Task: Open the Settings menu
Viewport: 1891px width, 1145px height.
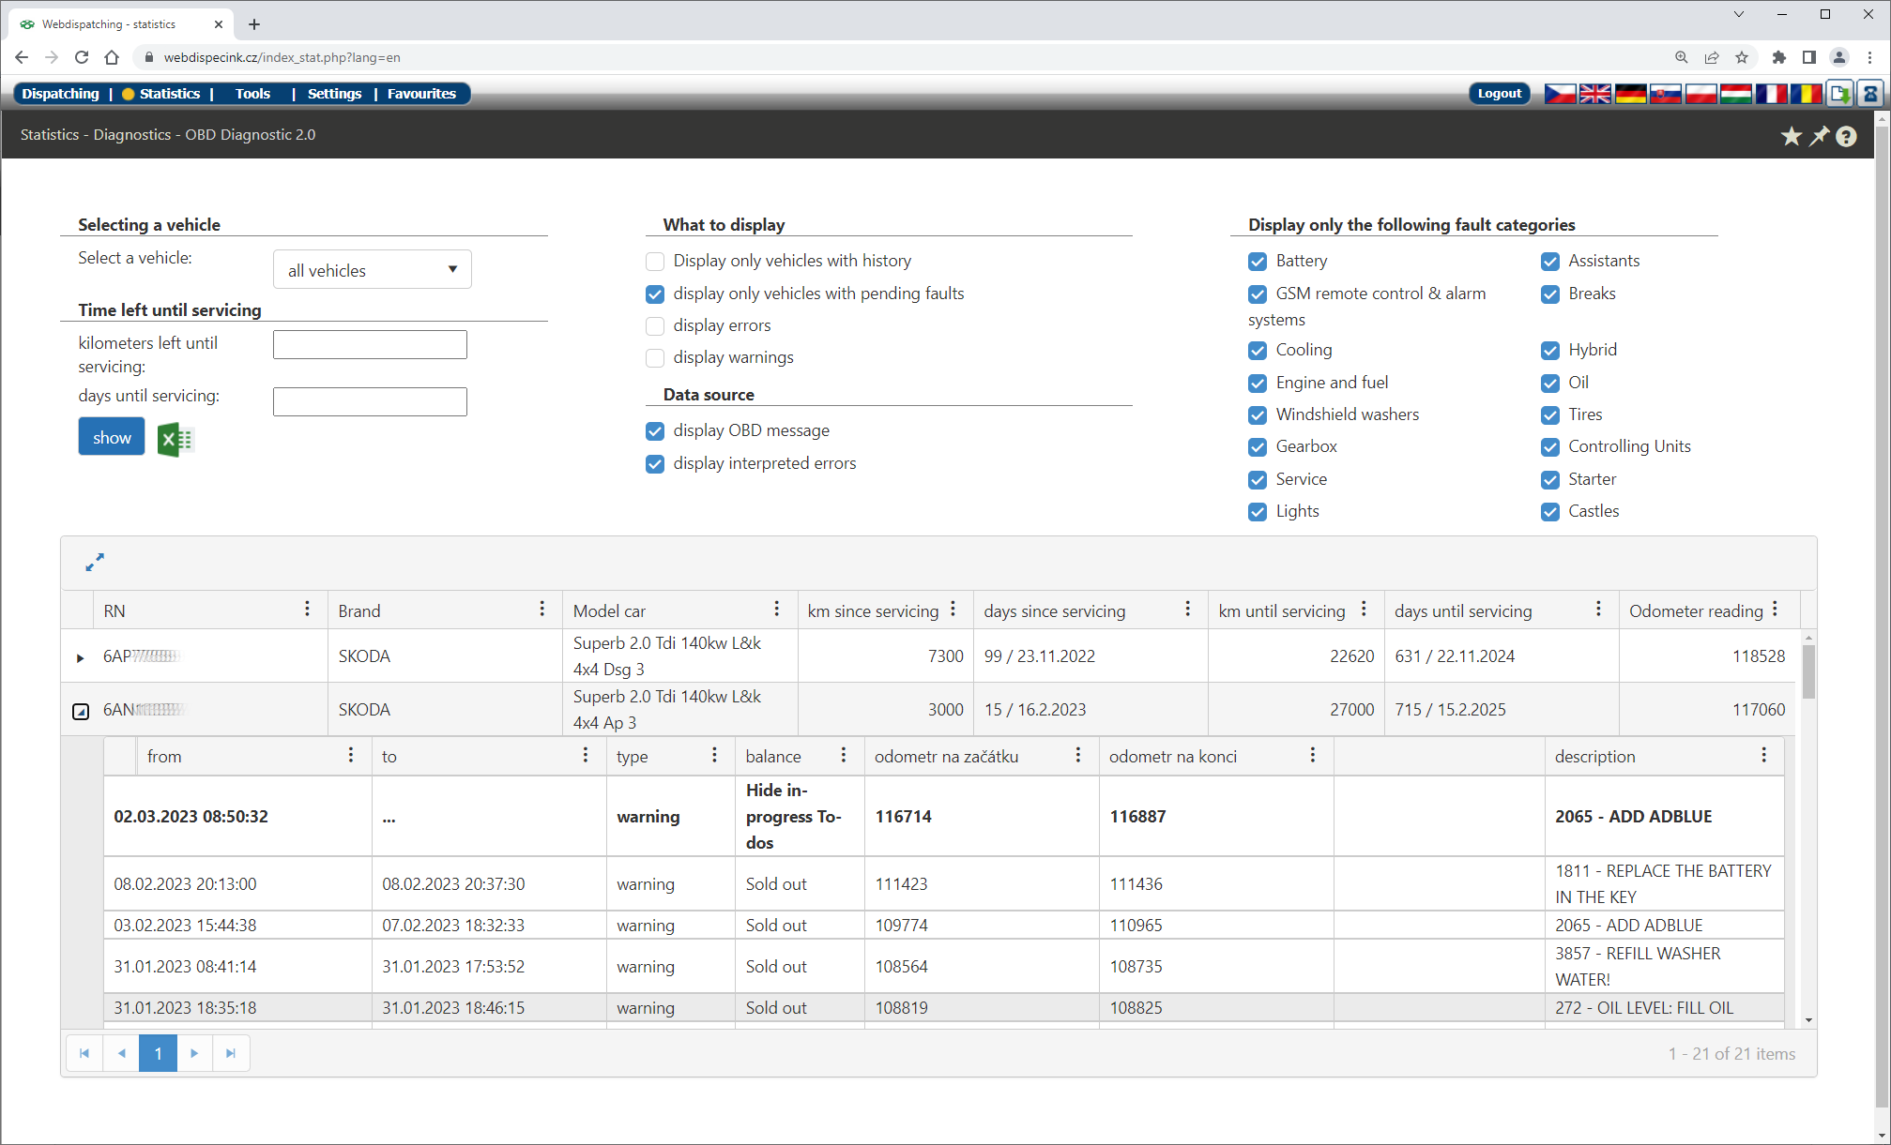Action: click(334, 93)
